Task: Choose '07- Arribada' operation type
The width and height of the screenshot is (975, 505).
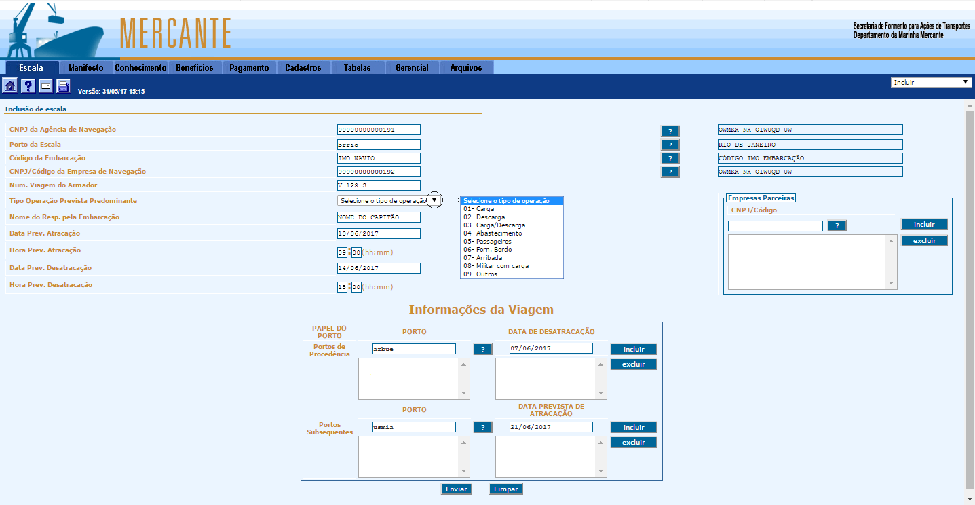Action: 512,258
